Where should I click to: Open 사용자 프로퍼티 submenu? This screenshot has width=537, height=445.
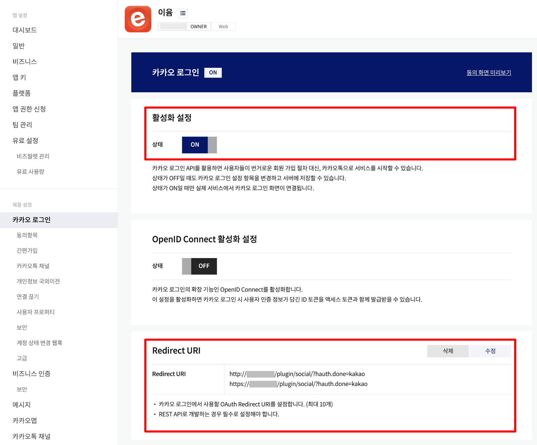point(36,312)
